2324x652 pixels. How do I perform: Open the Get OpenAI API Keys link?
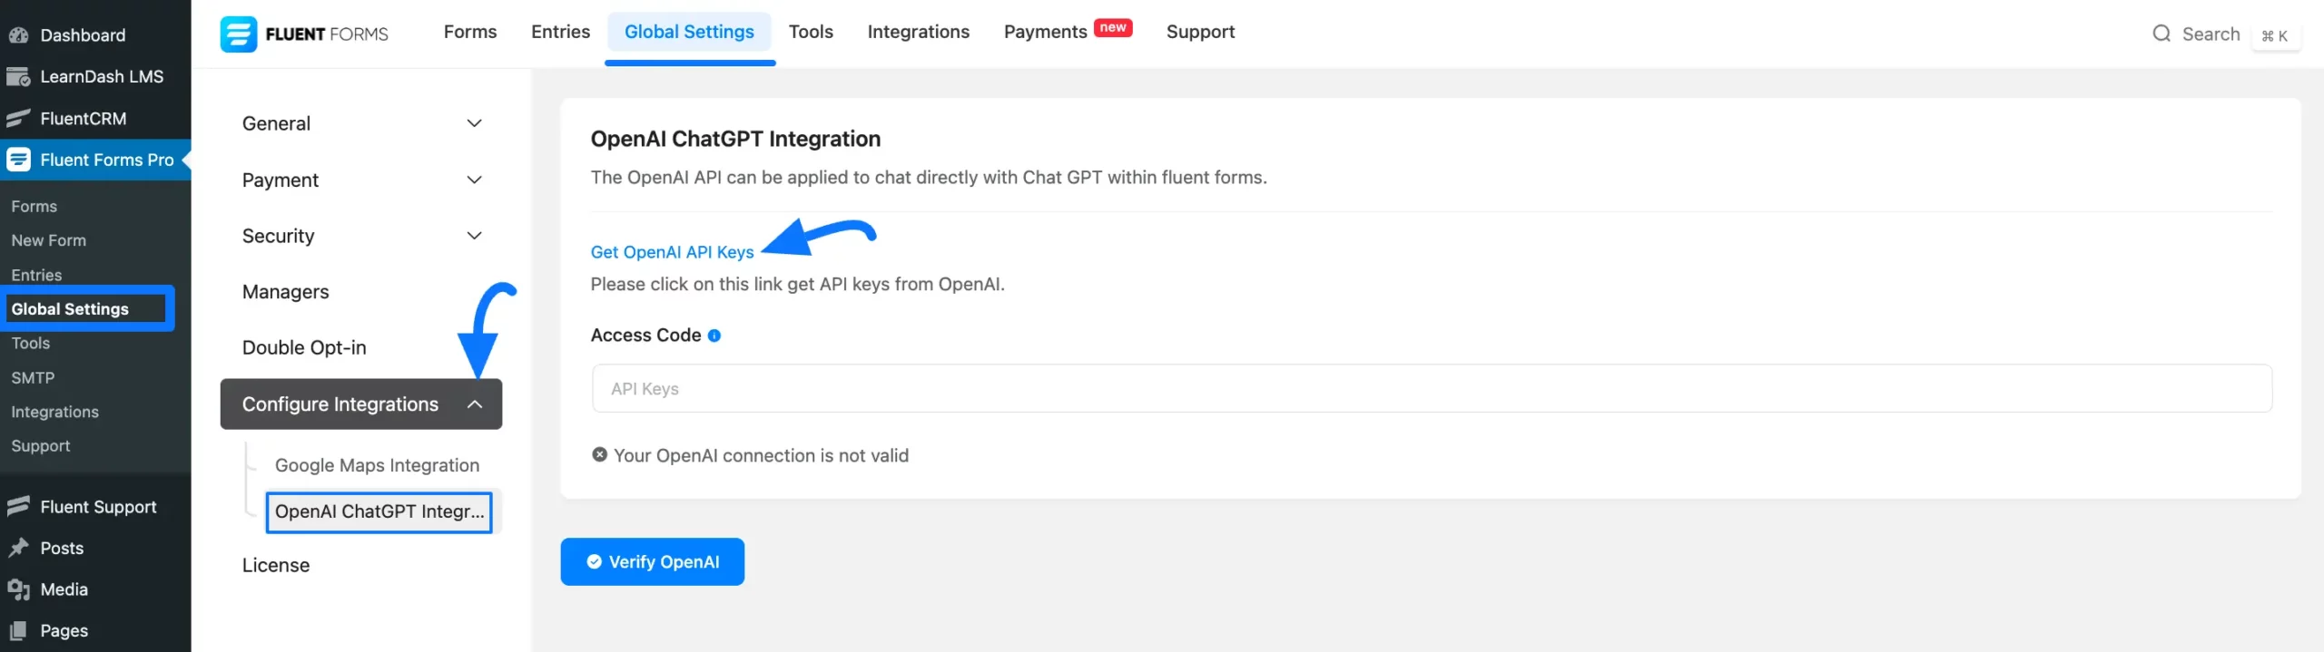673,252
